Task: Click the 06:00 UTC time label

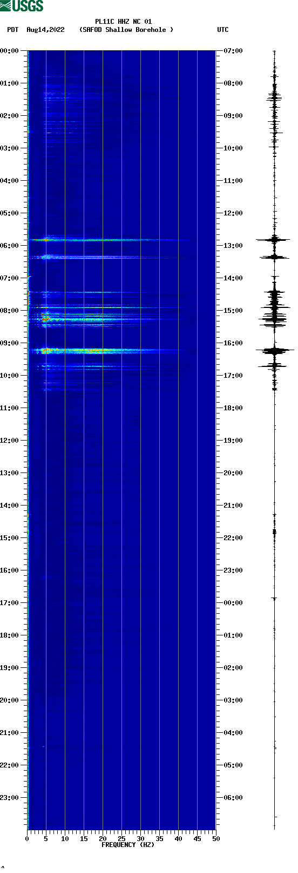Action: tap(233, 798)
